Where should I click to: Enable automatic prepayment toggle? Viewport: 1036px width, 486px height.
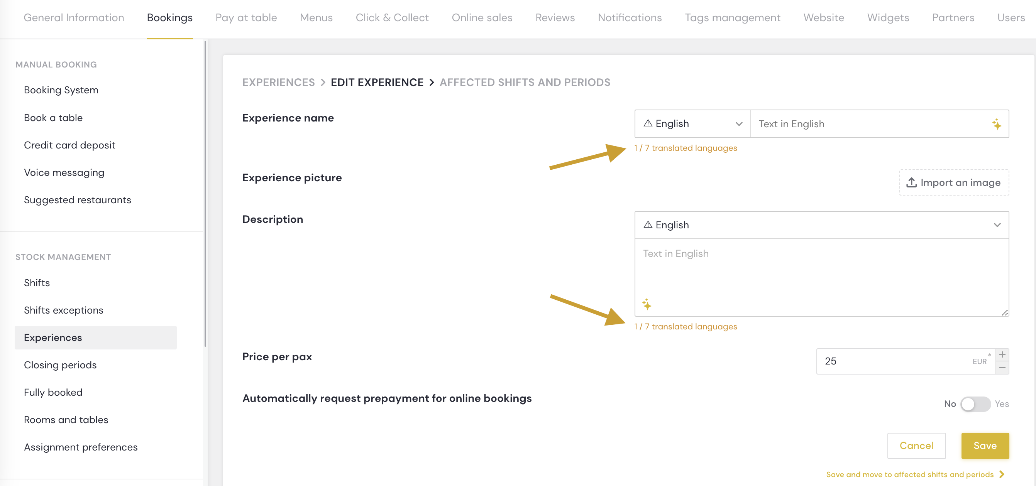point(975,404)
